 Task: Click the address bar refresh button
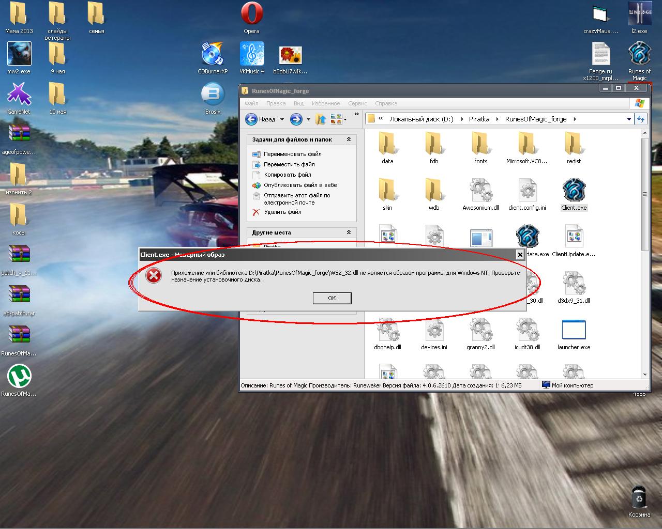641,119
